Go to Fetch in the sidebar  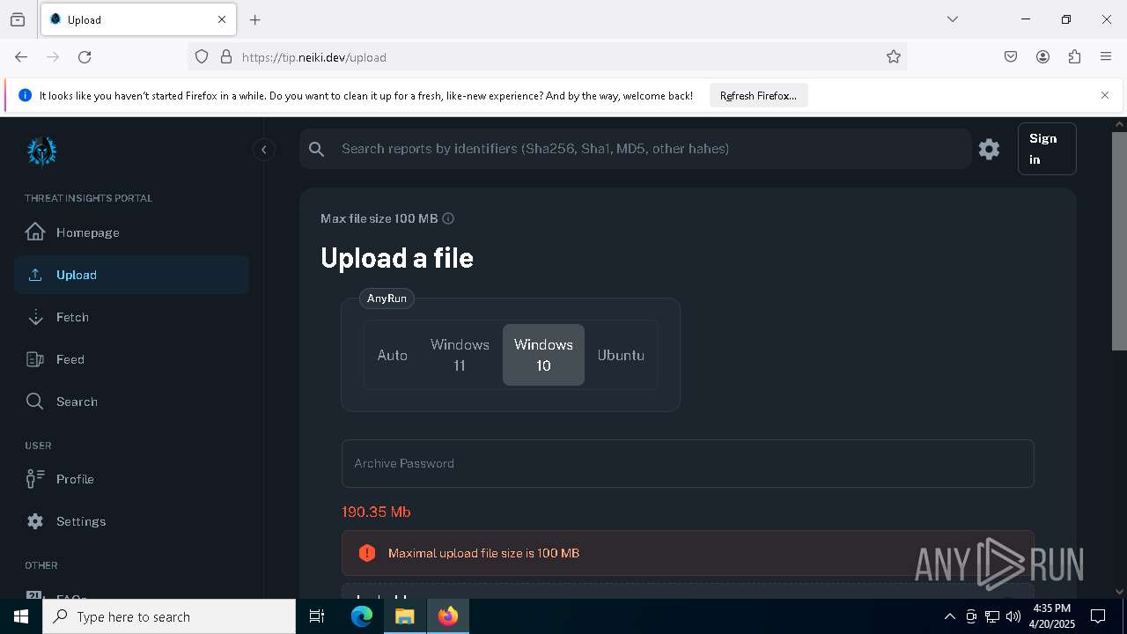(x=131, y=317)
